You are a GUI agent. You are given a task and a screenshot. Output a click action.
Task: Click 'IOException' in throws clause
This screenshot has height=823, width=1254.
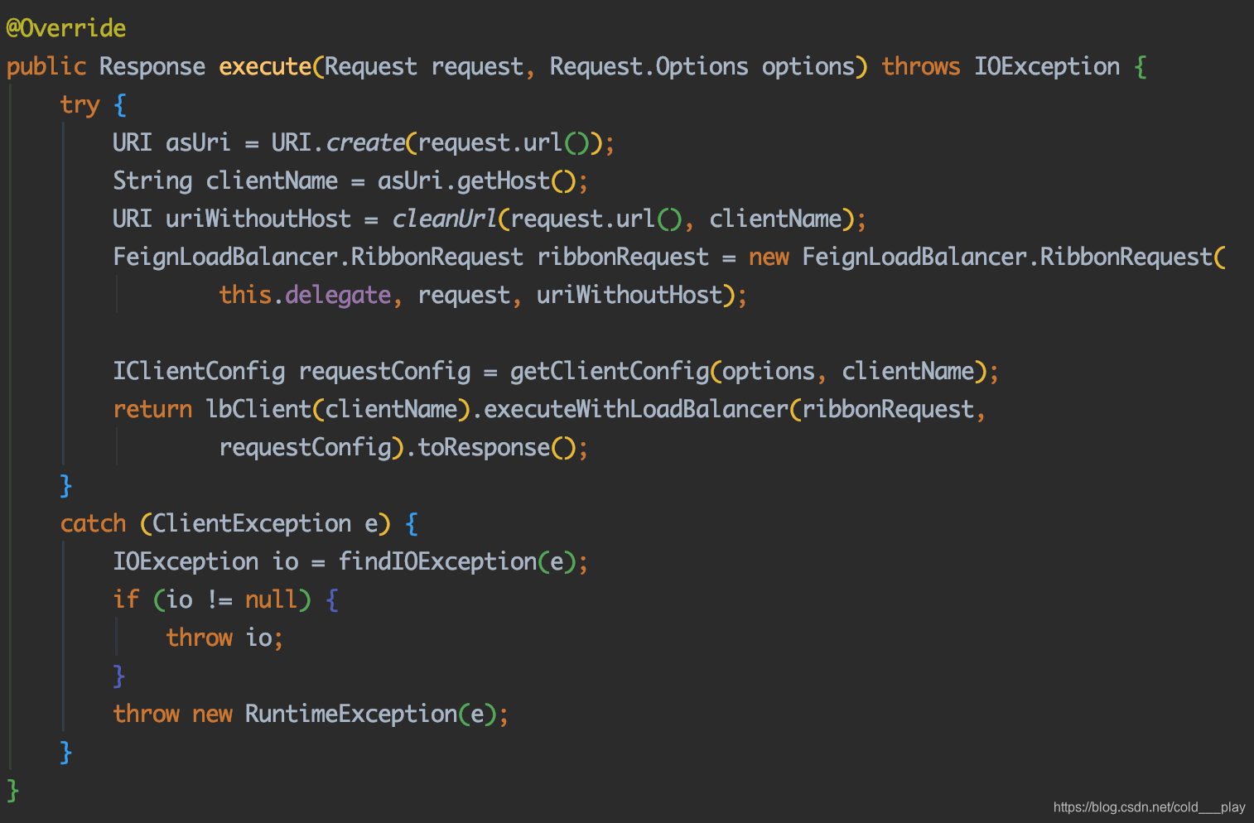point(1046,67)
